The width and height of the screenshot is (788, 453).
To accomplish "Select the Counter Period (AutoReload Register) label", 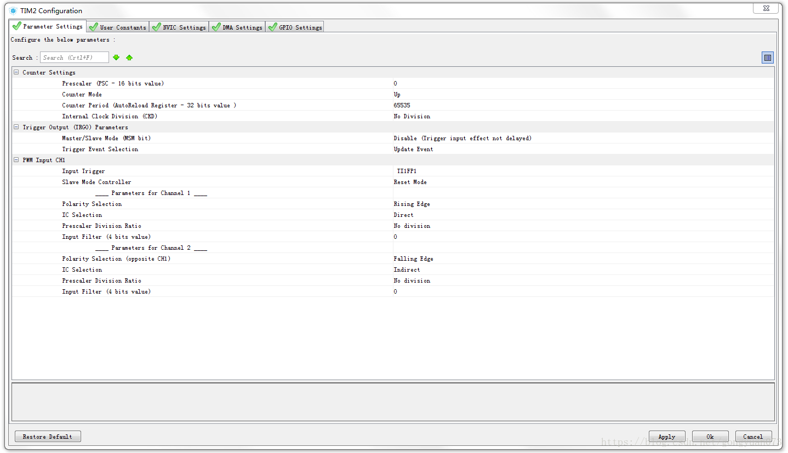I will tap(149, 105).
